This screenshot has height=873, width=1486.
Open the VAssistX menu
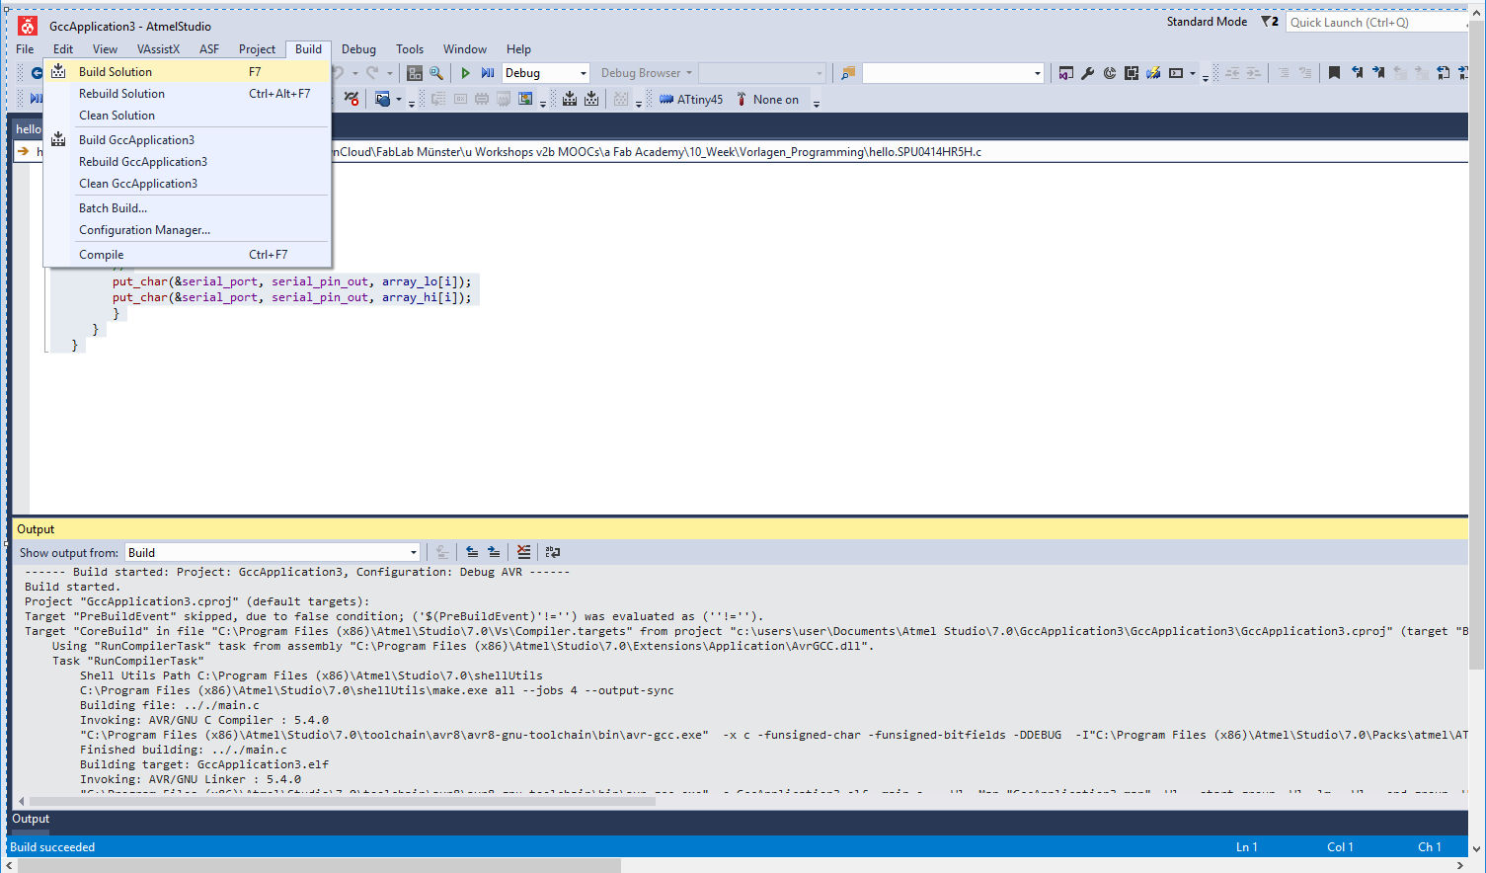[x=158, y=49]
